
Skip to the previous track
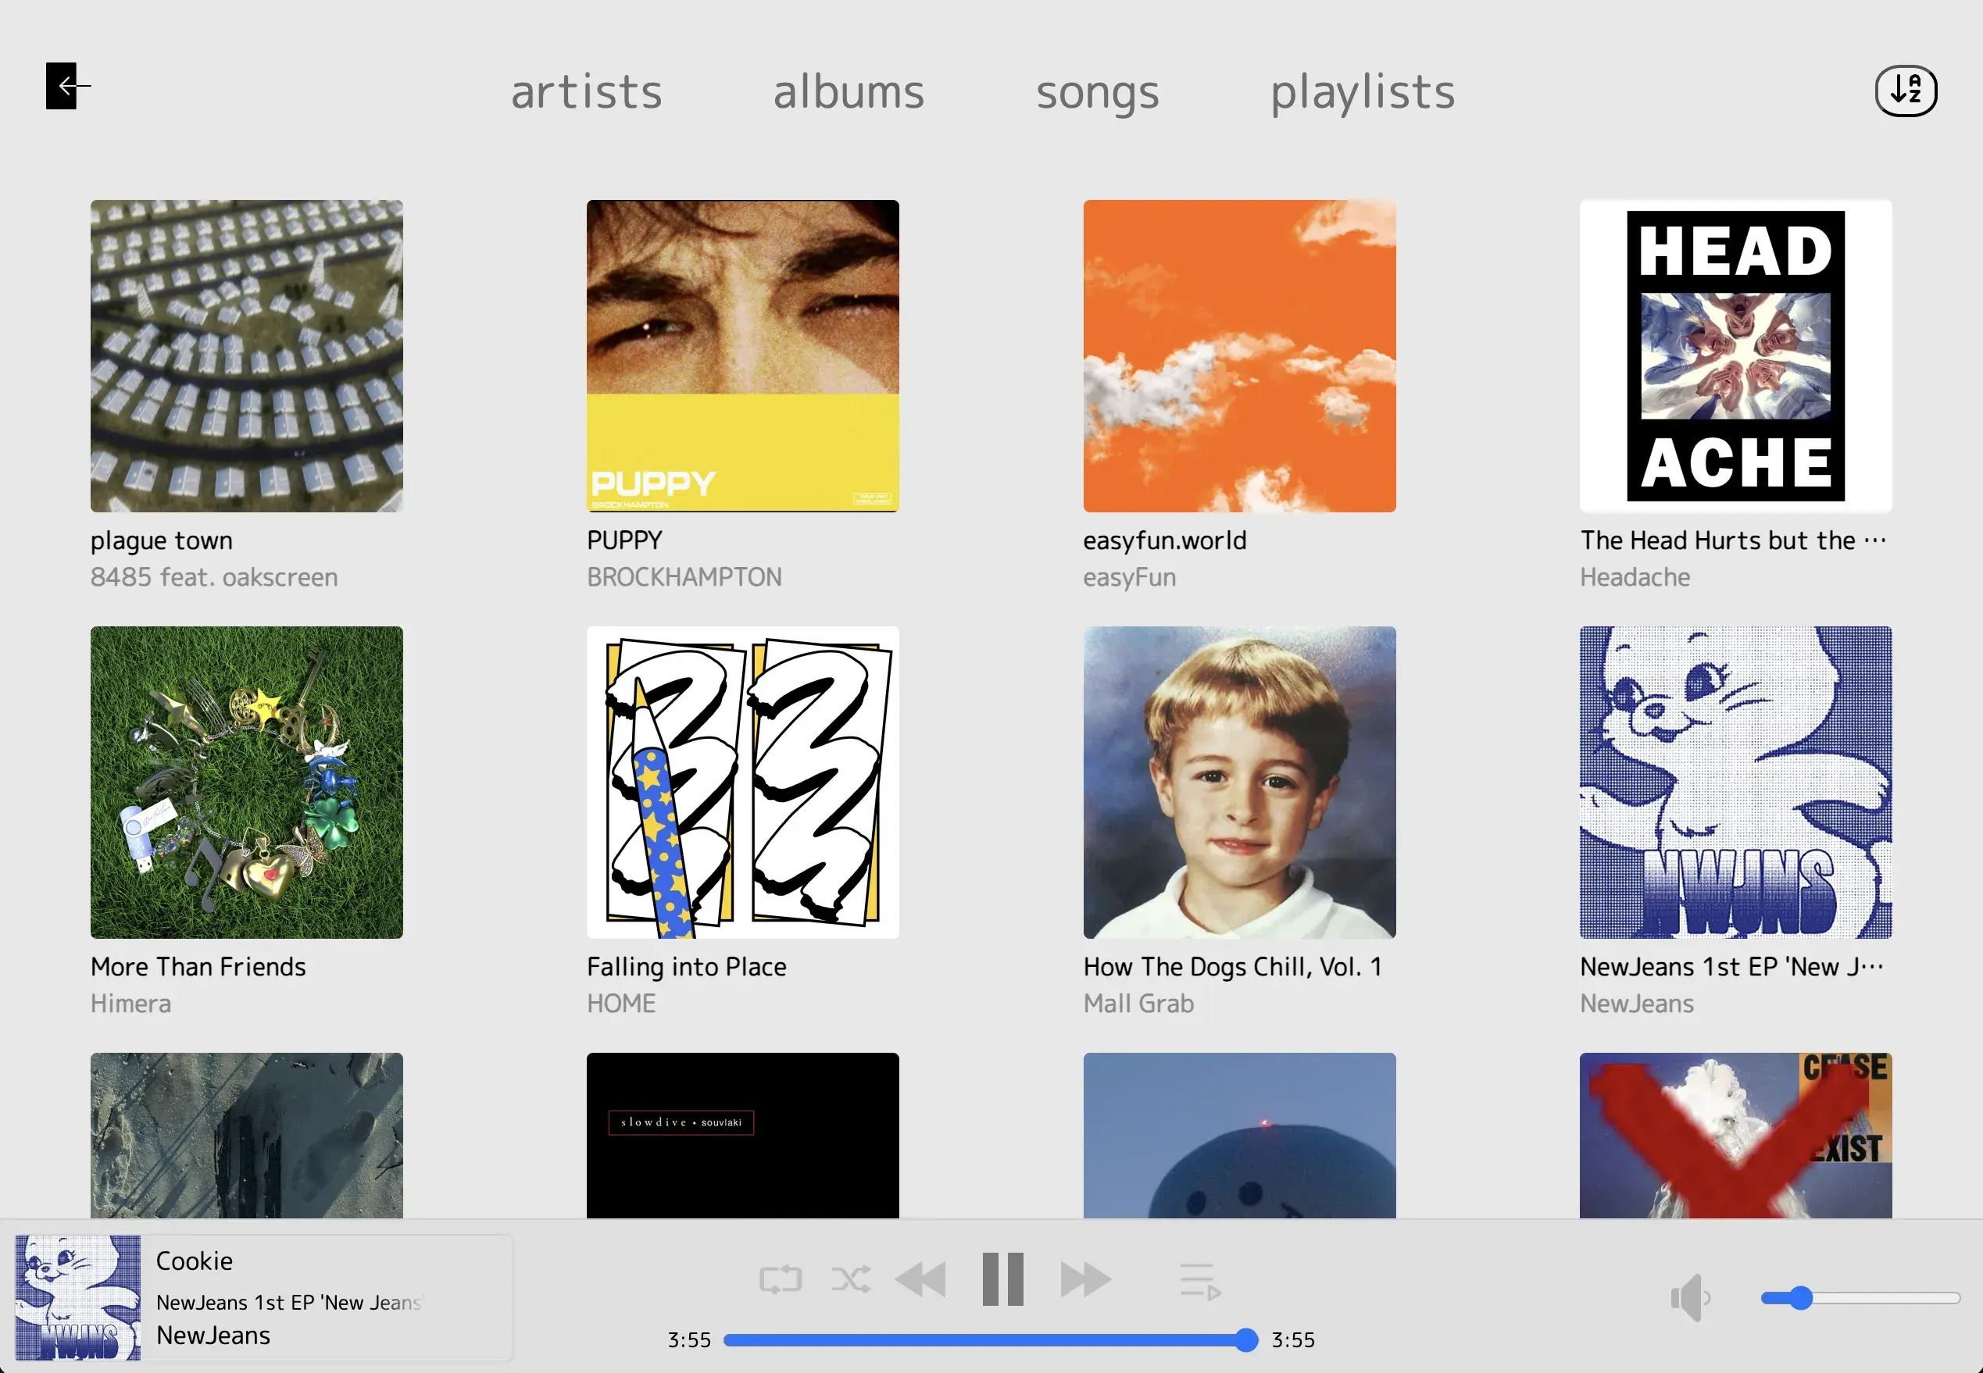click(920, 1280)
